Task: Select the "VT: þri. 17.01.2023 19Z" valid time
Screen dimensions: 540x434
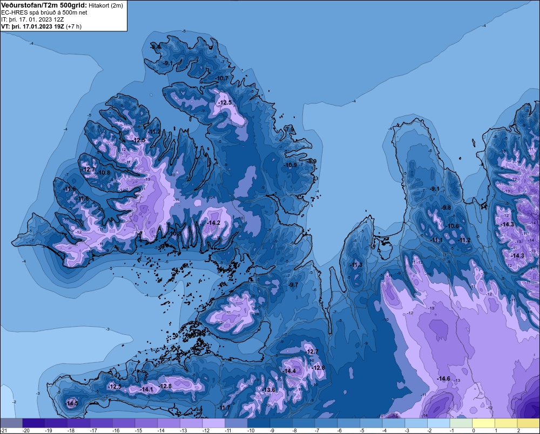Action: tap(32, 26)
